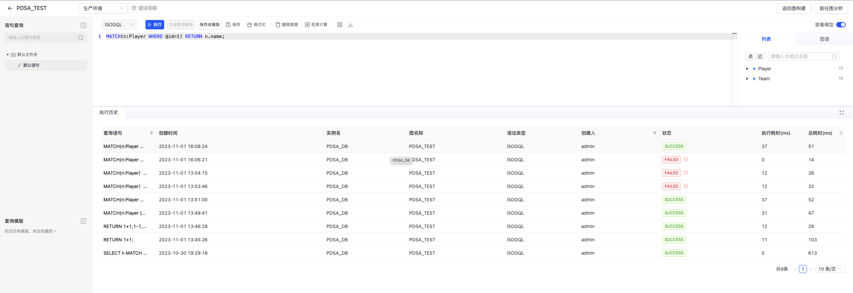Expand the Player node type
Viewport: 853px width, 293px height.
[x=747, y=69]
